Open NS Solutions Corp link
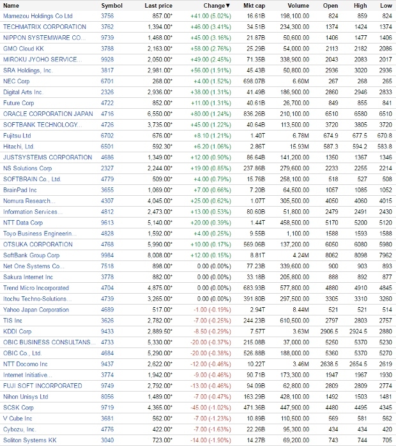This screenshot has height=446, width=396. coord(27,168)
